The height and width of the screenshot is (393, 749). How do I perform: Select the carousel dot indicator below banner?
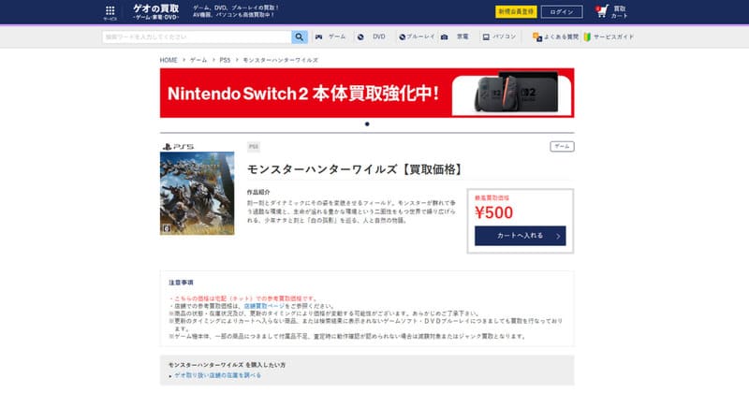coord(367,124)
